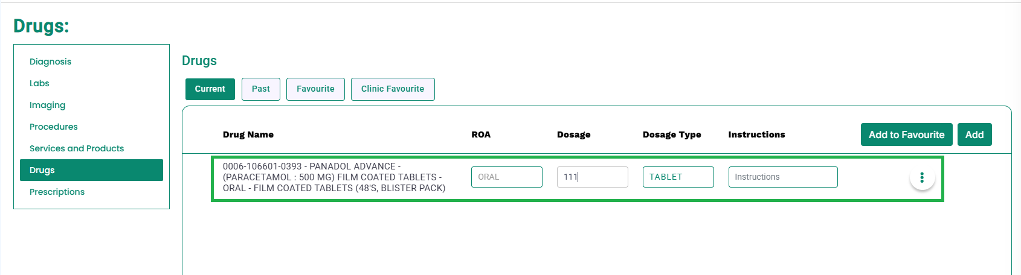Click the Add drug button

(974, 134)
